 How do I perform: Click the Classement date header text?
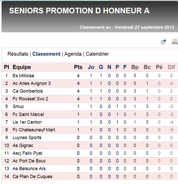click(127, 27)
